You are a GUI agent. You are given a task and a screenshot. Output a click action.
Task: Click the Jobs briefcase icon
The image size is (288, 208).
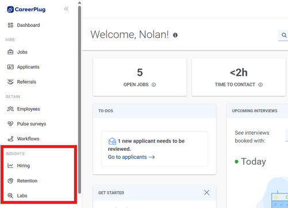(10, 52)
